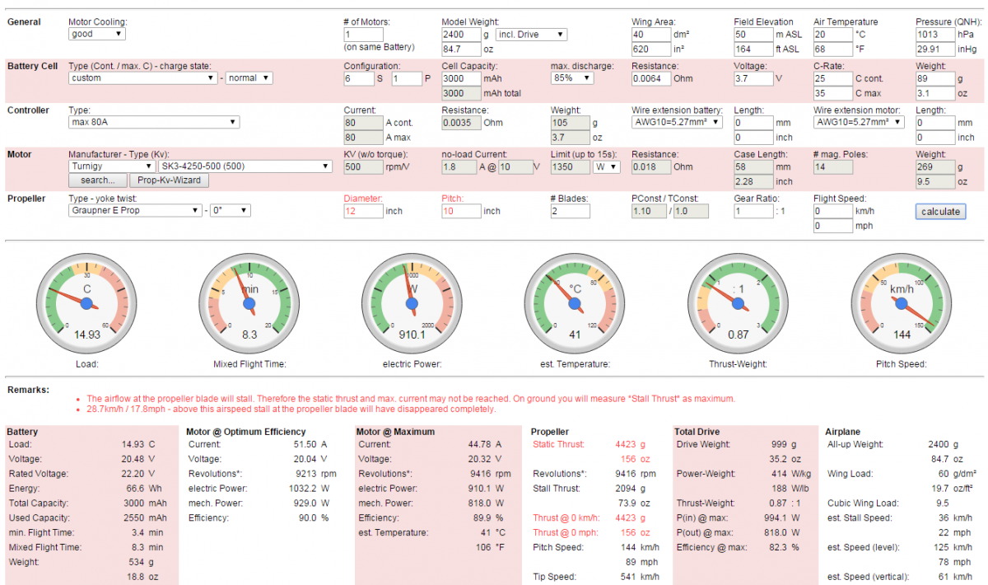Click the 28.7km/h stall airspeed remark
Screen dimensions: 988x585
tap(291, 409)
